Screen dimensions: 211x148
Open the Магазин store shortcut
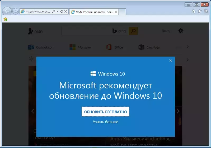[x=80, y=47]
